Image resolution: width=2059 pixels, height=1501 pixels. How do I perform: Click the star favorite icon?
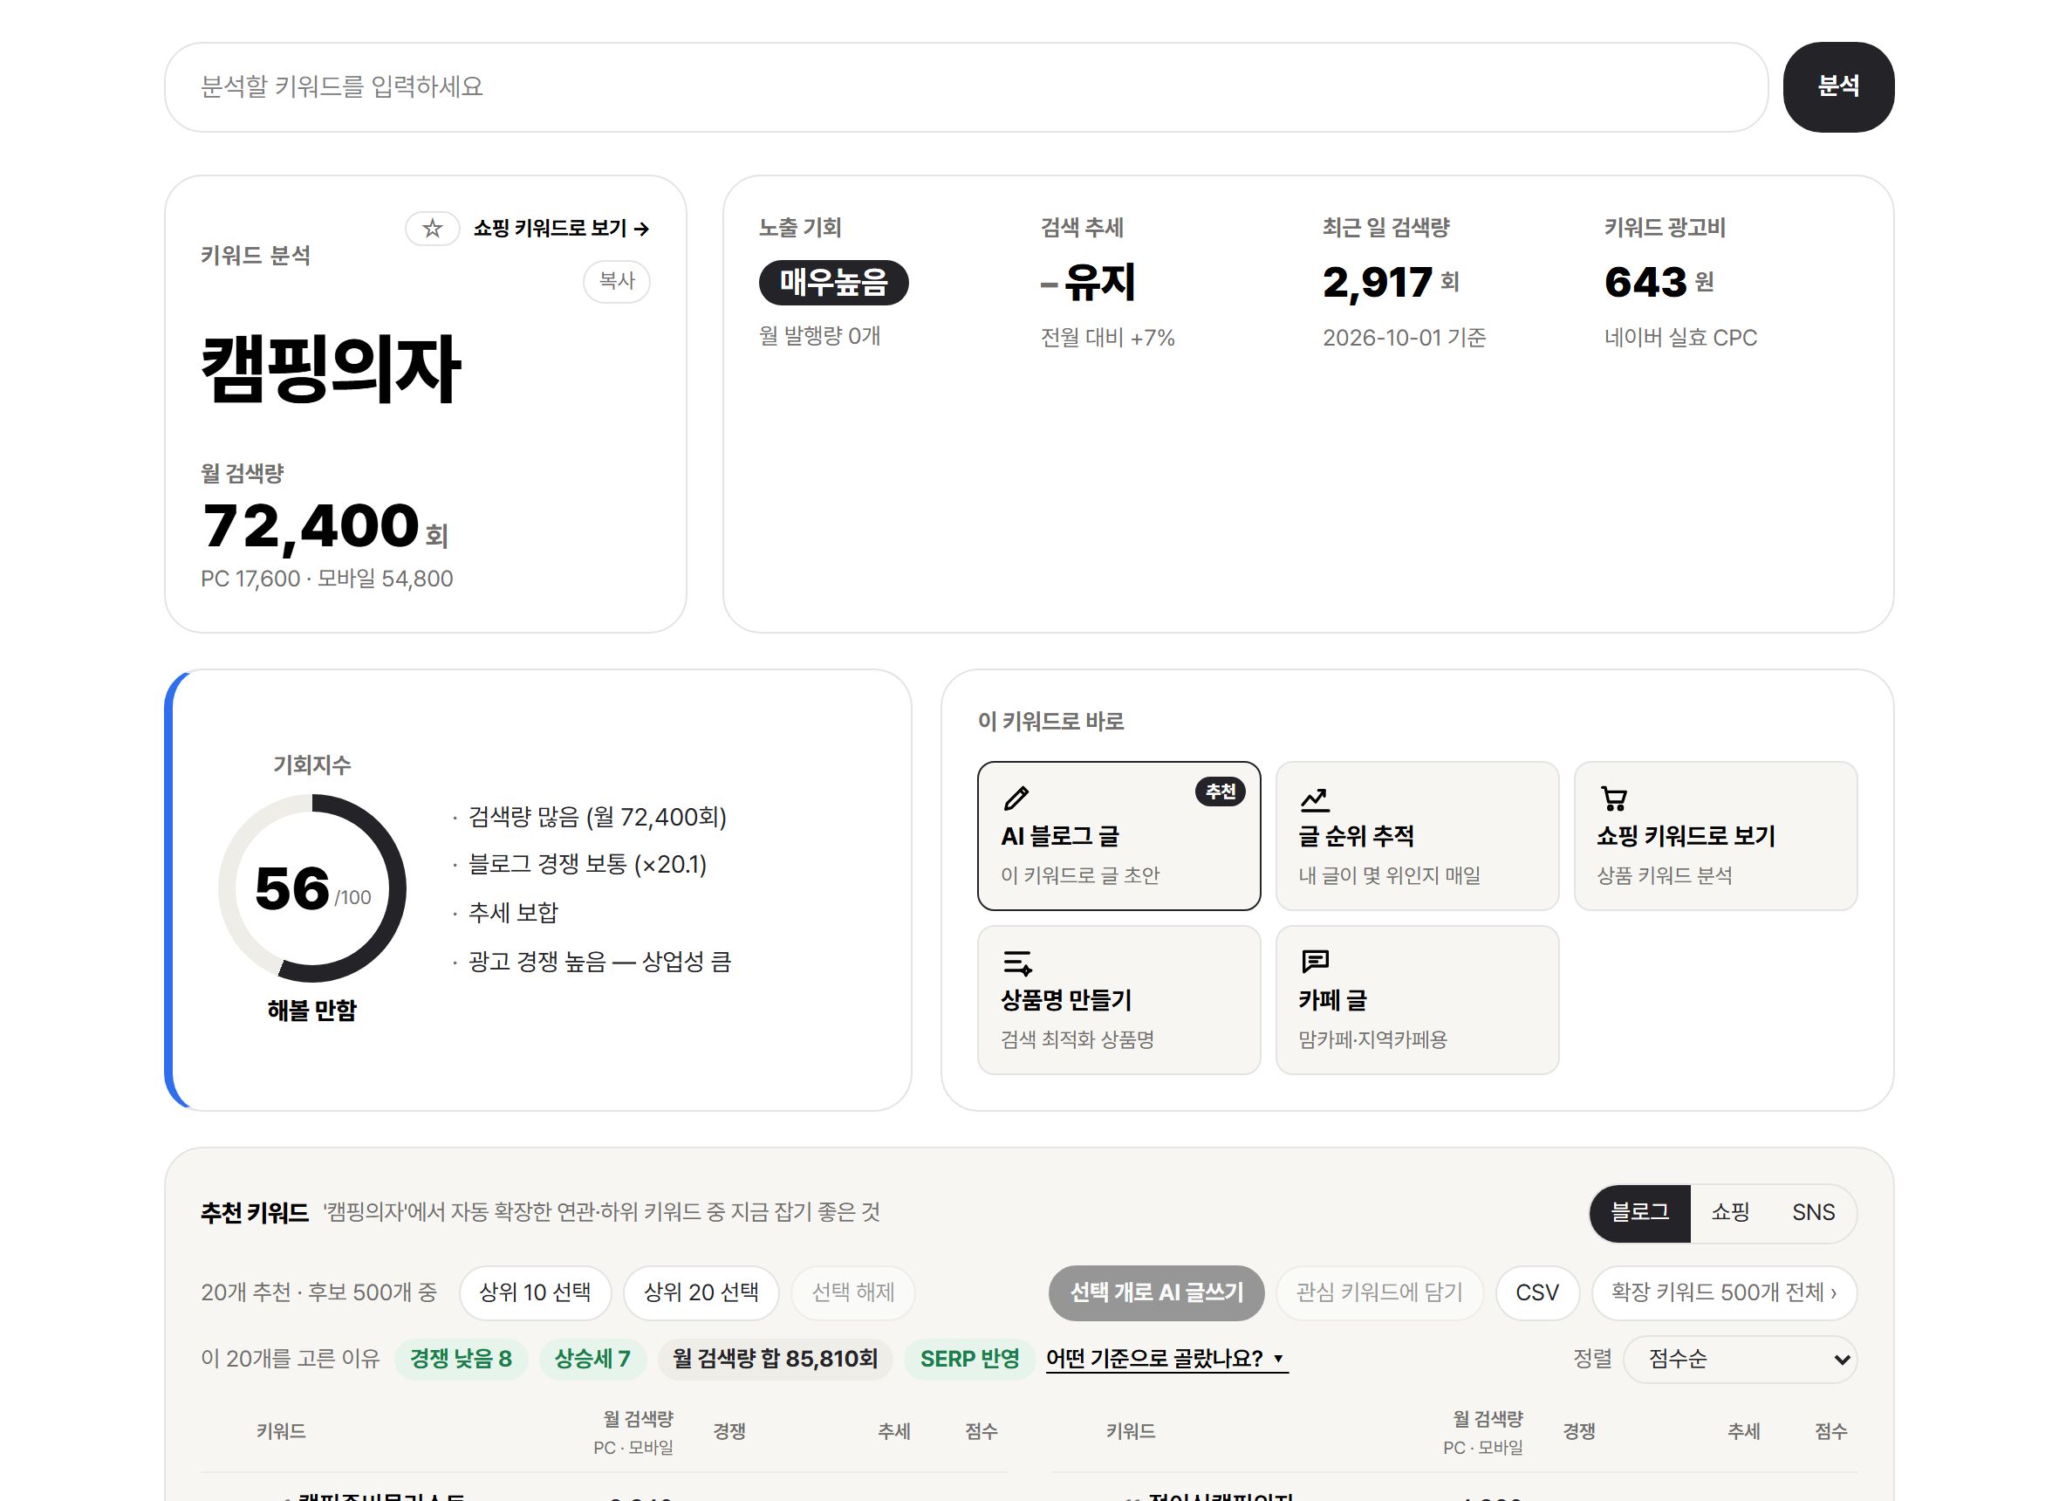click(x=433, y=228)
